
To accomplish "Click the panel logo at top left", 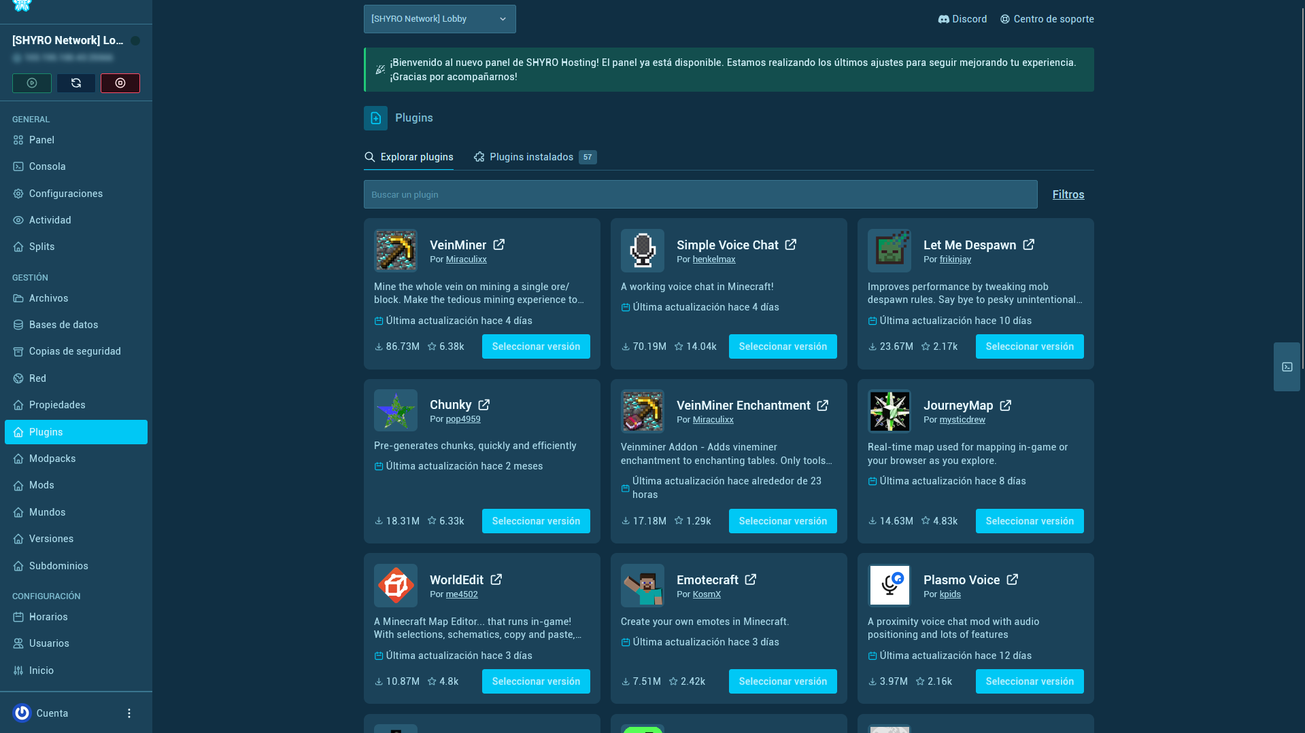I will click(22, 5).
